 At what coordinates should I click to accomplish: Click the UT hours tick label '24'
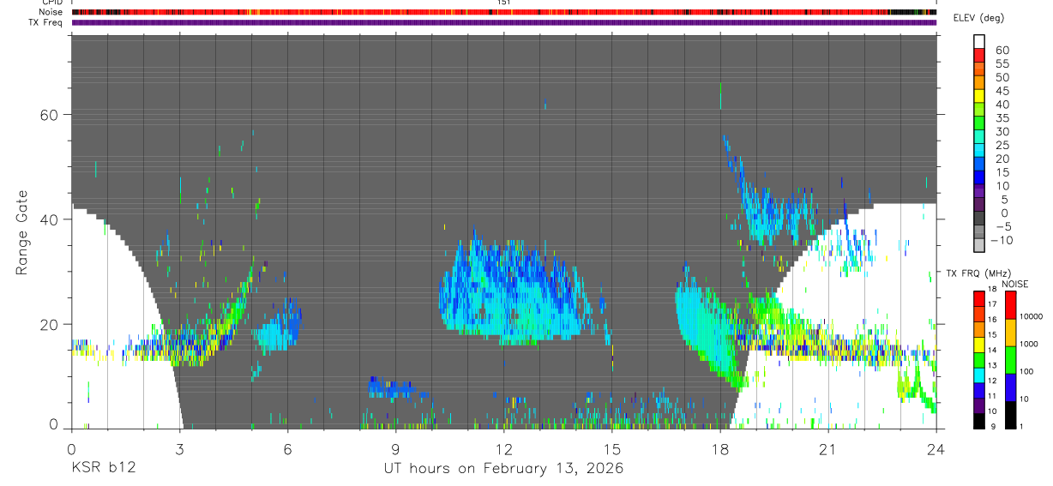pyautogui.click(x=936, y=448)
